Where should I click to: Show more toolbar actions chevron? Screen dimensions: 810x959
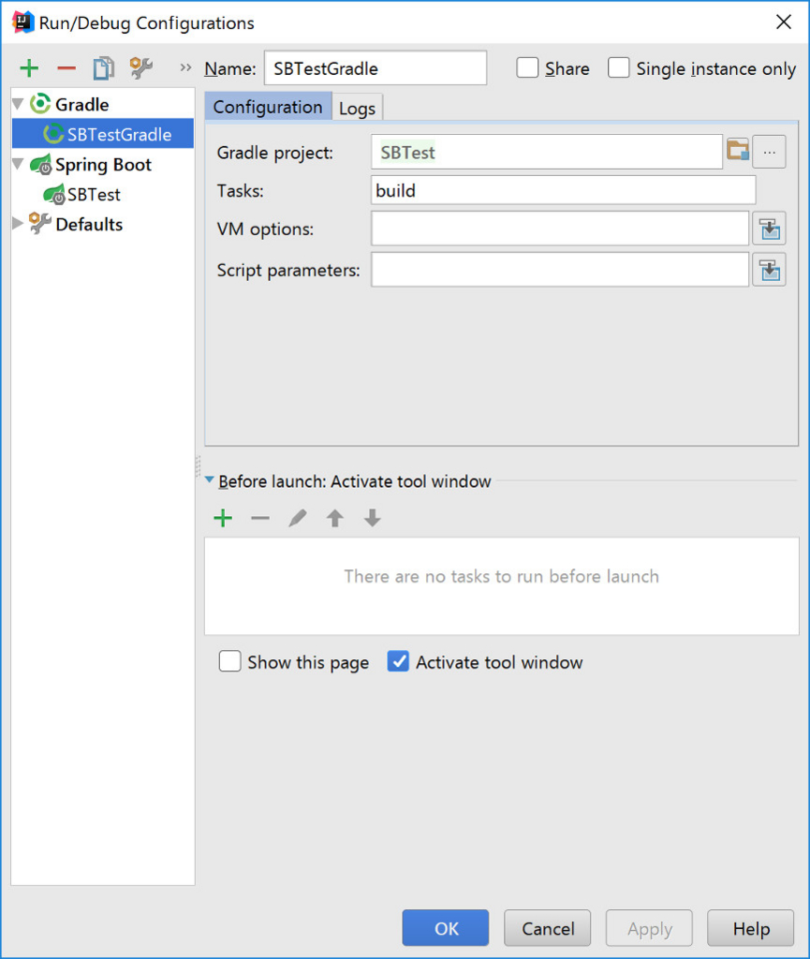pos(185,67)
